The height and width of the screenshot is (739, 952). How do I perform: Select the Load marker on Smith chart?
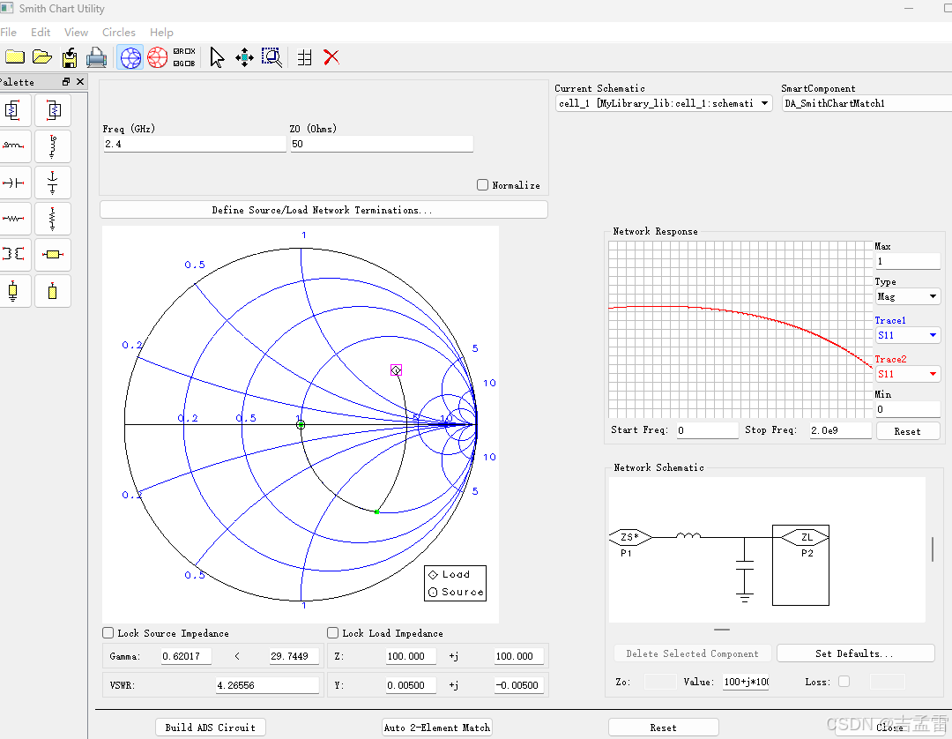pyautogui.click(x=396, y=369)
